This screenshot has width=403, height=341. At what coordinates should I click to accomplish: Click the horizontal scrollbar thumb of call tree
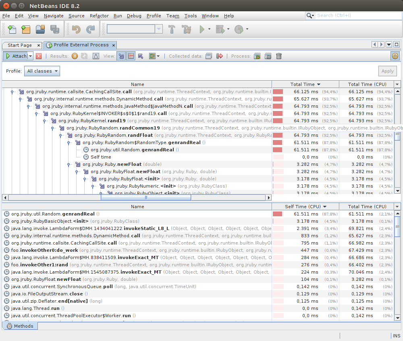pos(146,198)
